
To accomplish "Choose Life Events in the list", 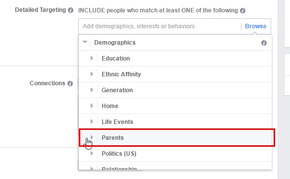I will pos(175,122).
